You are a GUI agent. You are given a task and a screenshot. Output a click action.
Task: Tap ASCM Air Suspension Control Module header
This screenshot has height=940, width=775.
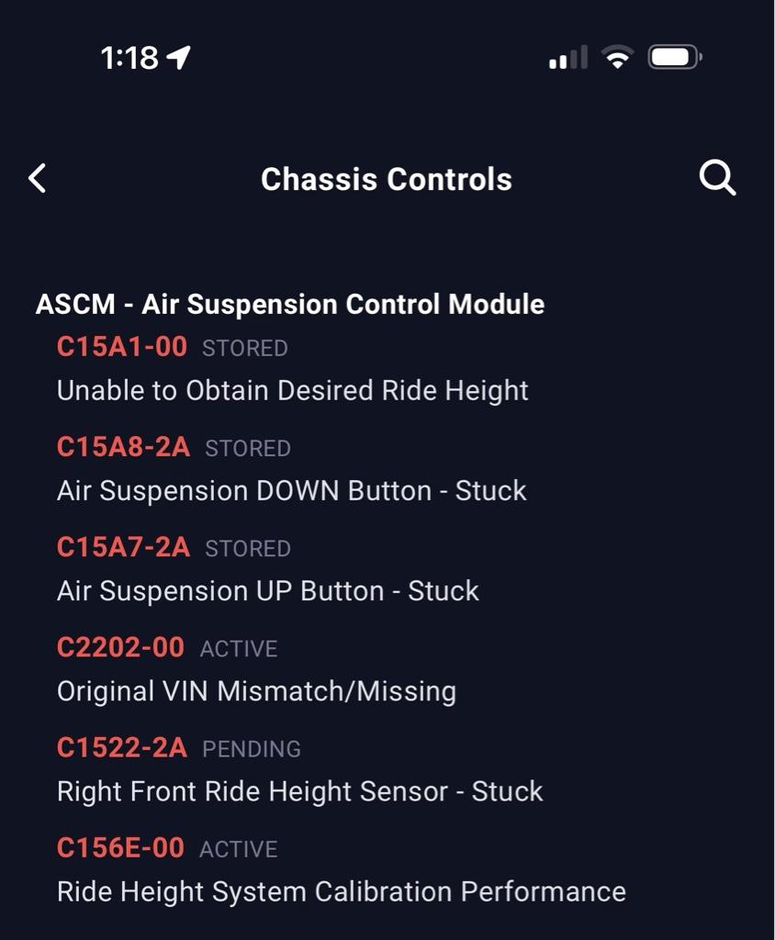(290, 304)
